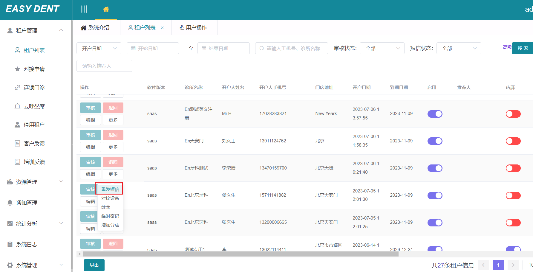Click the 请输入推荐人 input field
Screen dimensions: 533x272
pos(104,66)
